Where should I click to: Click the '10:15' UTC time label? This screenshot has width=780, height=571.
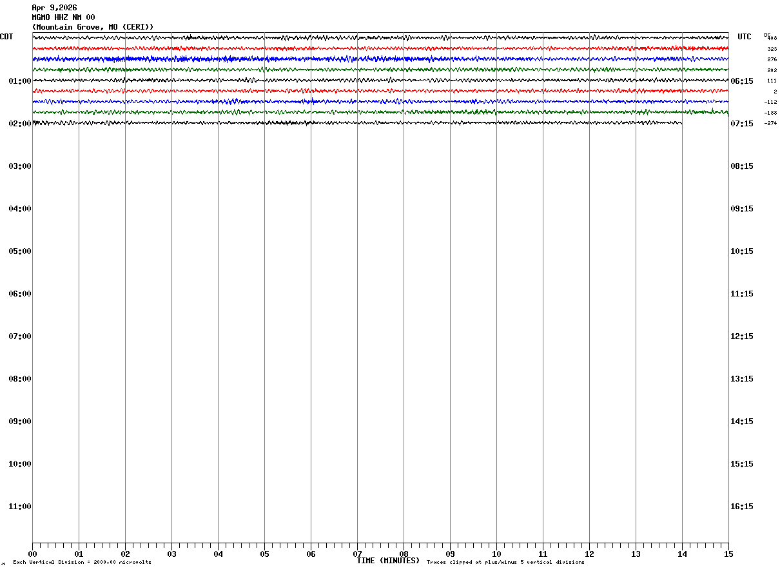(742, 251)
